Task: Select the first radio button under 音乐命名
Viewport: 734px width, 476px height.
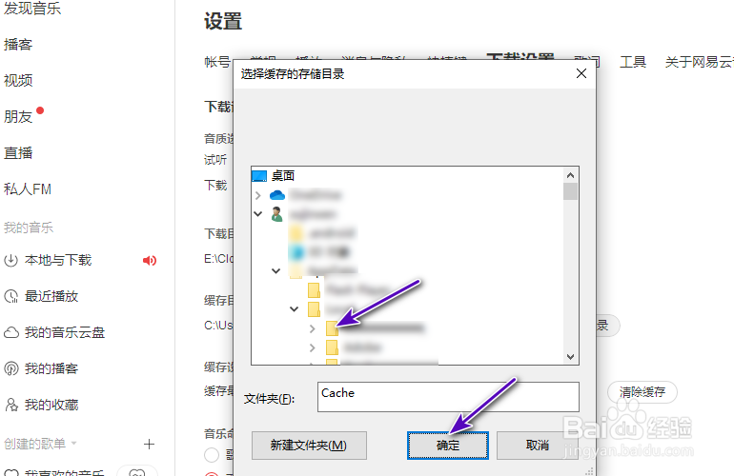Action: [x=212, y=454]
